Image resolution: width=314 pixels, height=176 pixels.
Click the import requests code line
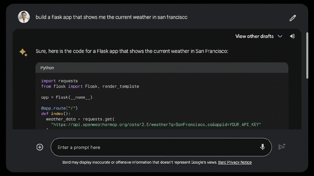(59, 81)
